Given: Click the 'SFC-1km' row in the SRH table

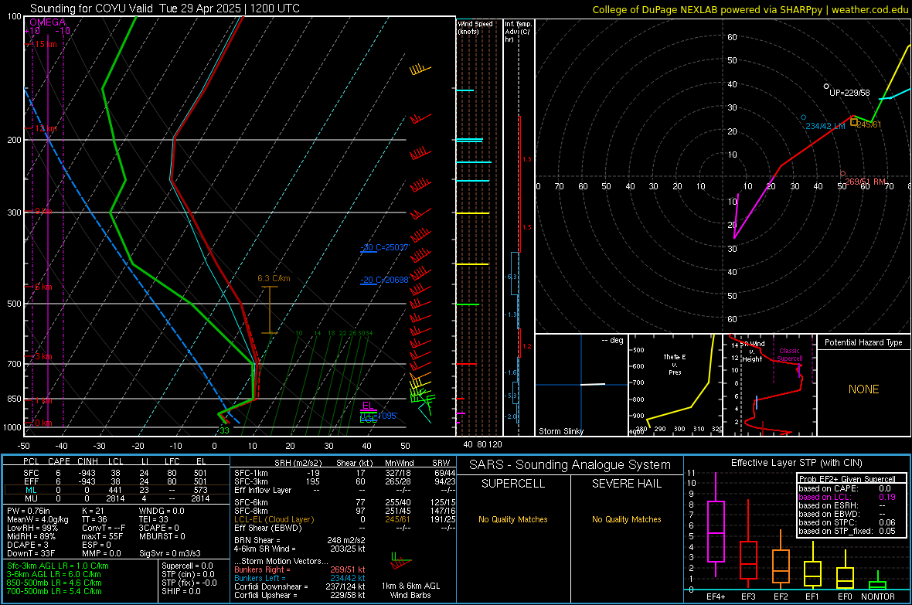Looking at the screenshot, I should (343, 473).
